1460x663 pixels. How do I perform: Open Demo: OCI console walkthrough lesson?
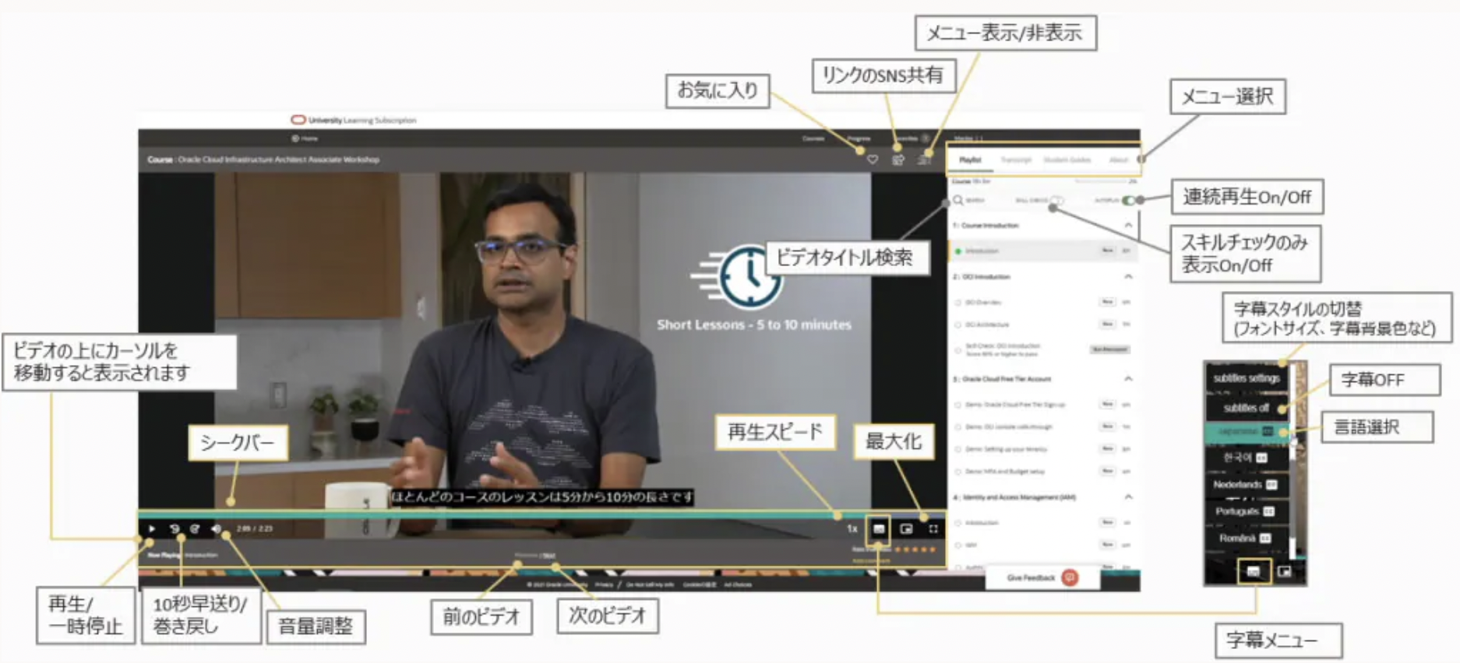1009,426
